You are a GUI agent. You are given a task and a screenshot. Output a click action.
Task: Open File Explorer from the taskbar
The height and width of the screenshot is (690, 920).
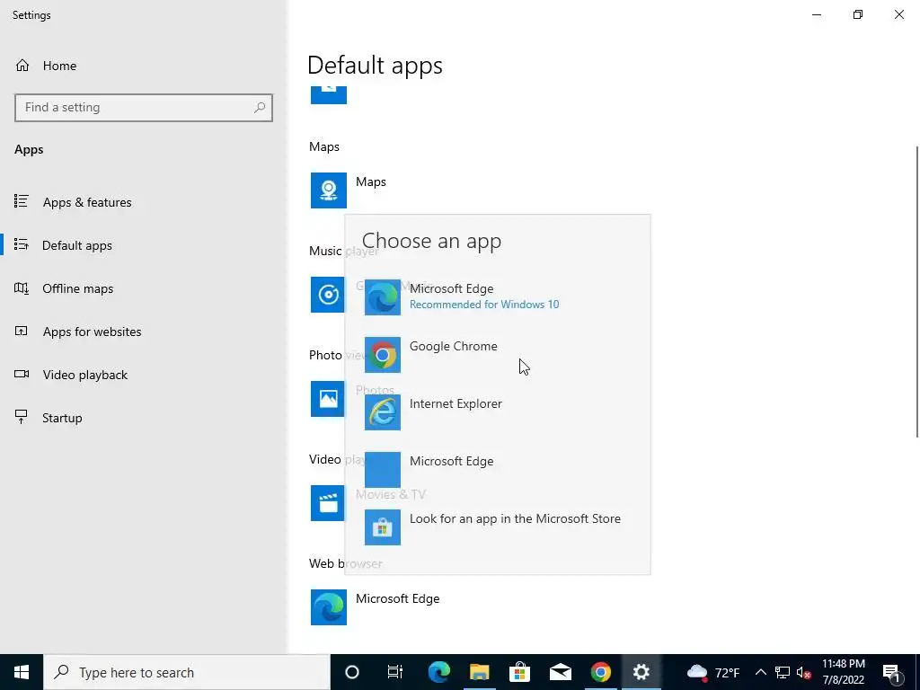(480, 672)
